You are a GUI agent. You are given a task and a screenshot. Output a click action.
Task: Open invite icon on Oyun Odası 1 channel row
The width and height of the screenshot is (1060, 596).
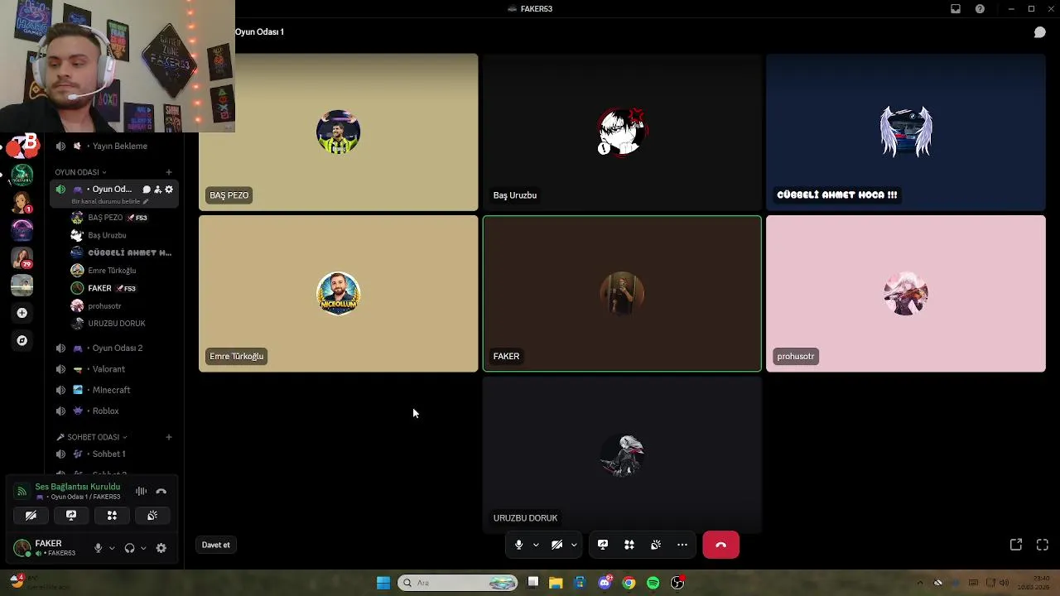click(157, 190)
